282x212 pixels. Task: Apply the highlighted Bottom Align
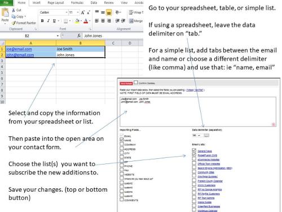[x=109, y=12]
